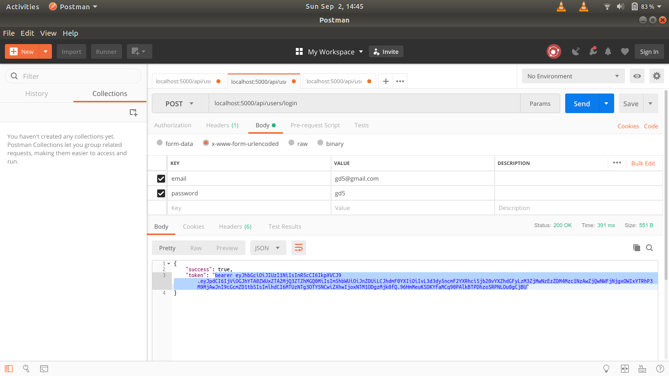Image resolution: width=669 pixels, height=376 pixels.
Task: Open the Send button dropdown arrow
Action: coord(606,103)
